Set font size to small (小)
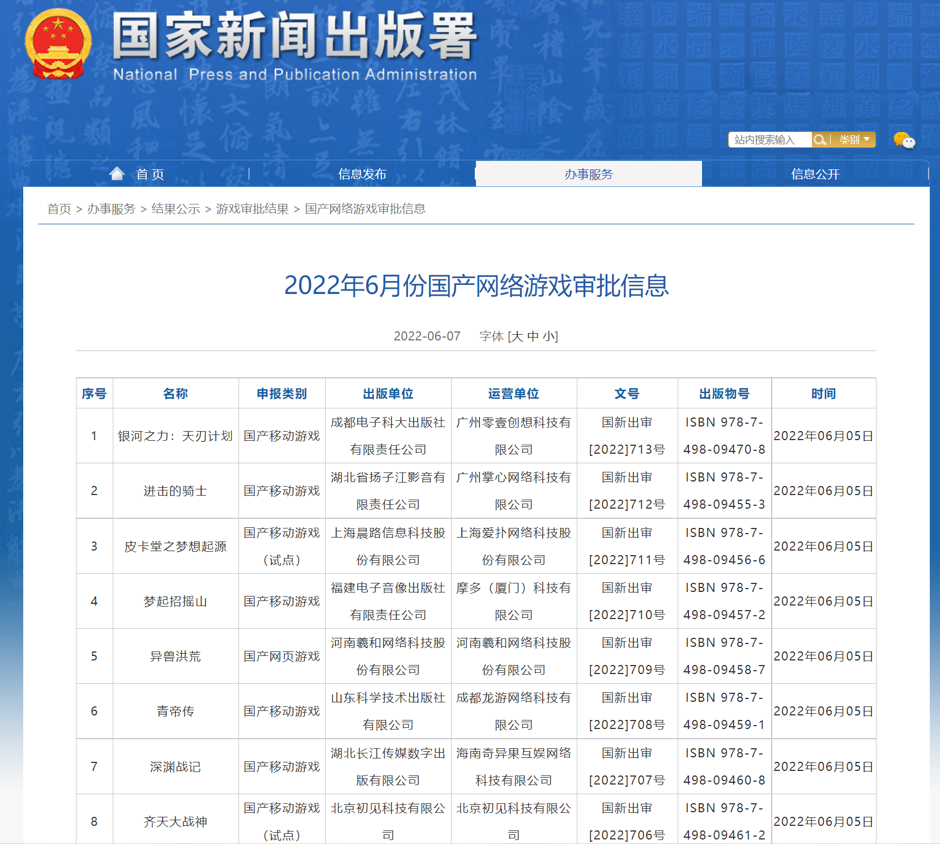This screenshot has width=940, height=844. (x=548, y=336)
